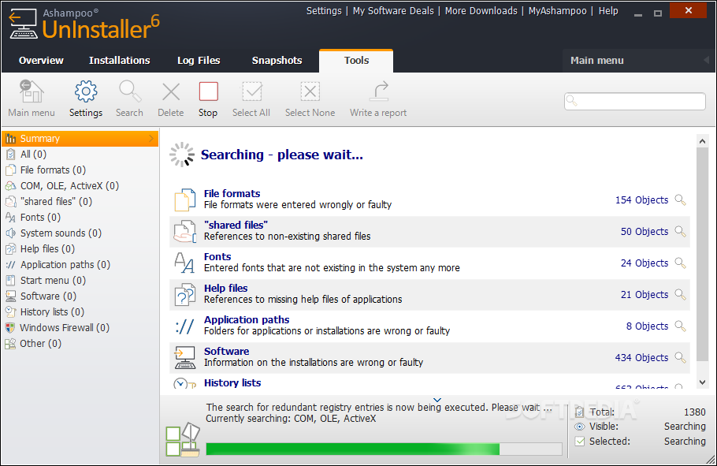
Task: Select Help files (0) sidebar entry
Action: pos(80,249)
